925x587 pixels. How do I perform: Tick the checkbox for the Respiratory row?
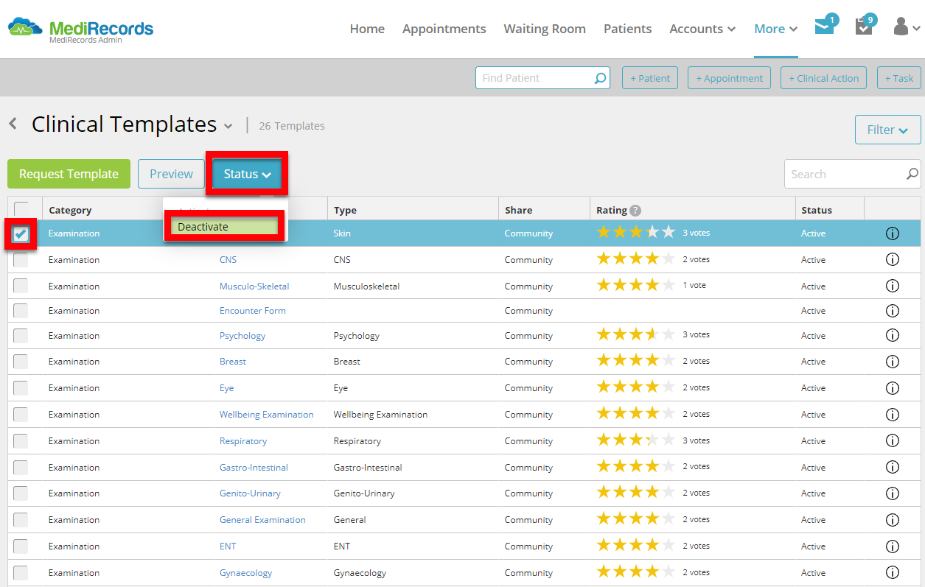21,441
